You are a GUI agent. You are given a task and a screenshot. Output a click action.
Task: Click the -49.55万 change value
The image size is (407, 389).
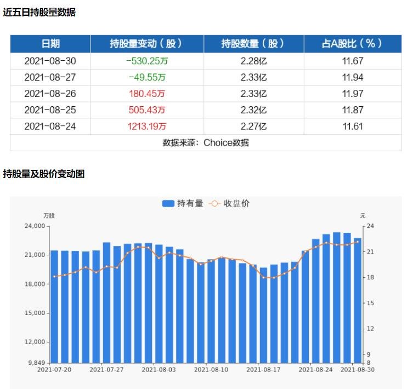[x=147, y=77]
